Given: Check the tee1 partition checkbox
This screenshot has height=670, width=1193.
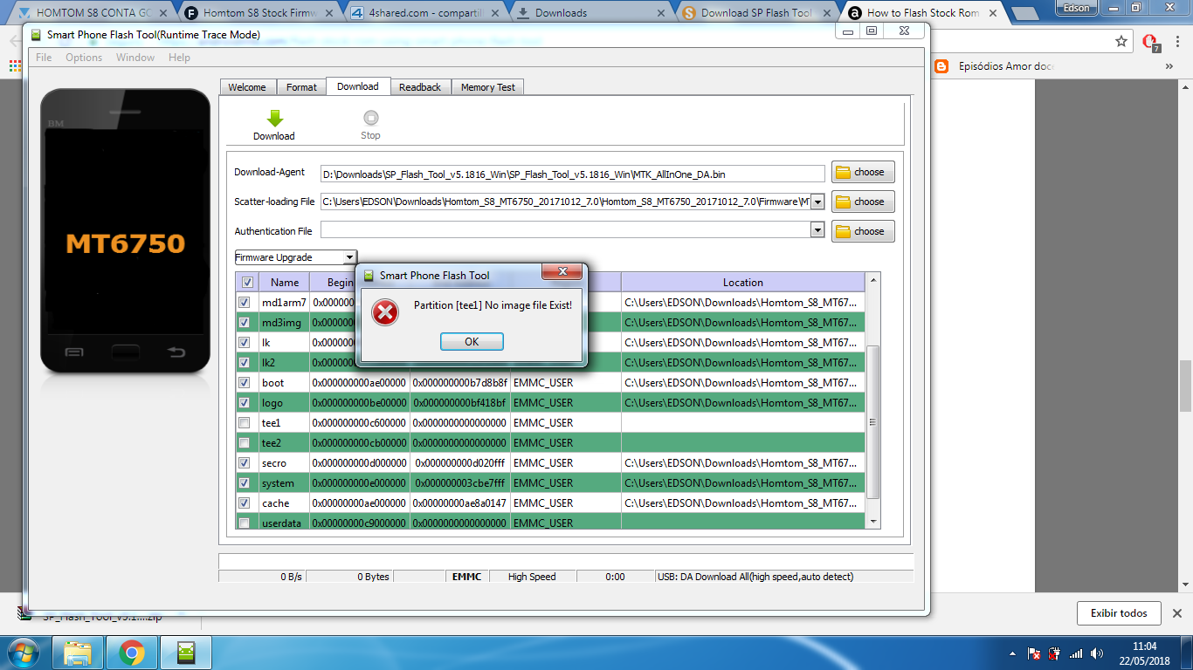Looking at the screenshot, I should [245, 423].
